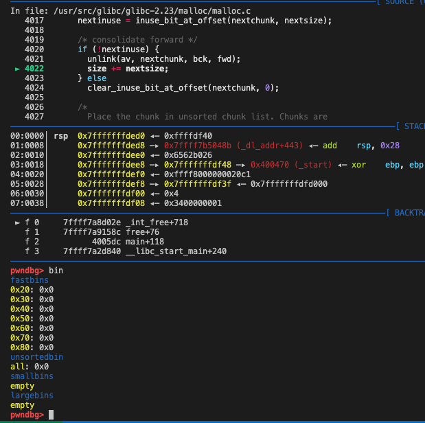Click backtrace frame 'main+118'

coord(145,242)
